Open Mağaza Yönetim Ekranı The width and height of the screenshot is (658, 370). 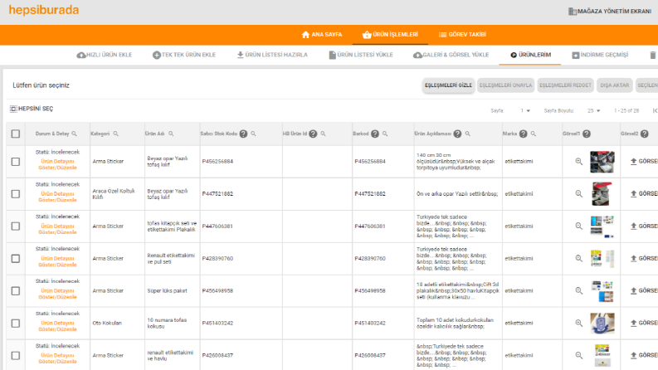(610, 12)
